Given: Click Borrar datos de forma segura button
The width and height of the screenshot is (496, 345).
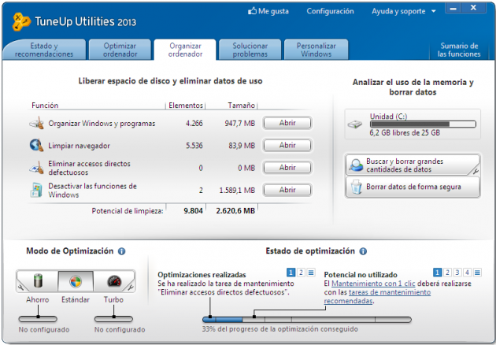Looking at the screenshot, I should [413, 187].
